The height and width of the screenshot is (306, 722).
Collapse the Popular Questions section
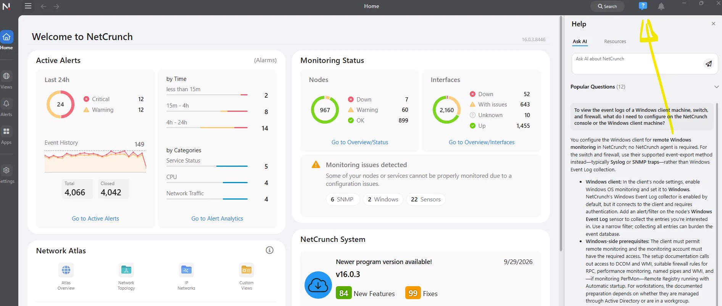pos(716,87)
